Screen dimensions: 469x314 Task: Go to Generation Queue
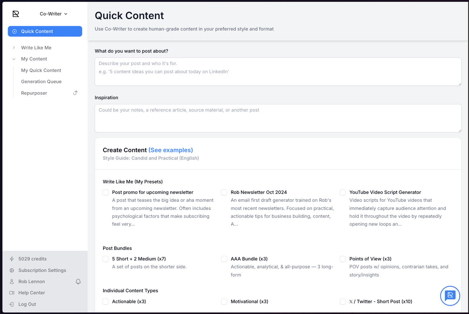41,81
